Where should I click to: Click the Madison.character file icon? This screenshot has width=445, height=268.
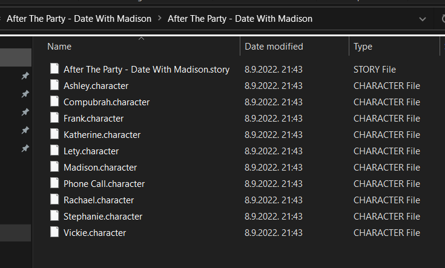pos(54,167)
